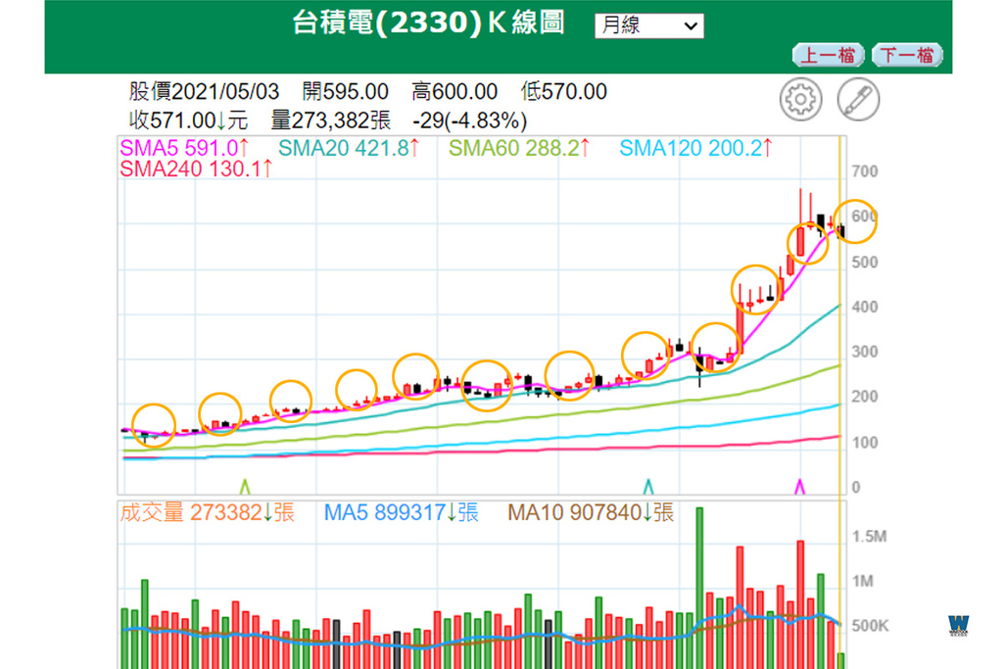Viewport: 1003px width, 669px height.
Task: Click the teal SMA20 marker on time axis
Action: coord(648,486)
